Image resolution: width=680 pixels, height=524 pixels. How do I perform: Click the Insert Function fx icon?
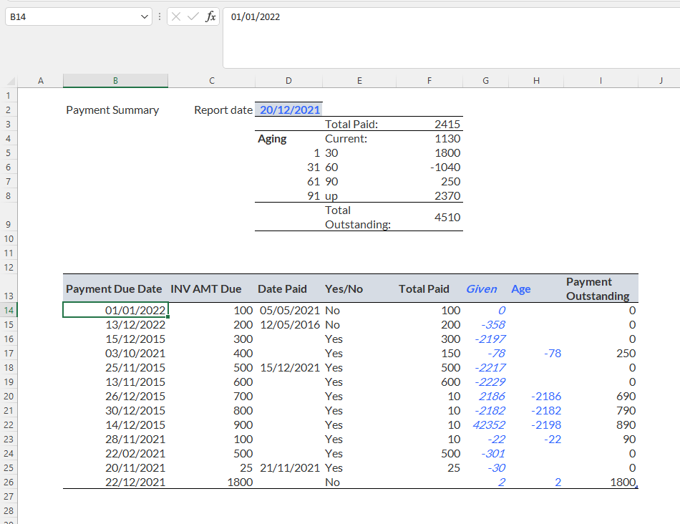click(x=210, y=16)
